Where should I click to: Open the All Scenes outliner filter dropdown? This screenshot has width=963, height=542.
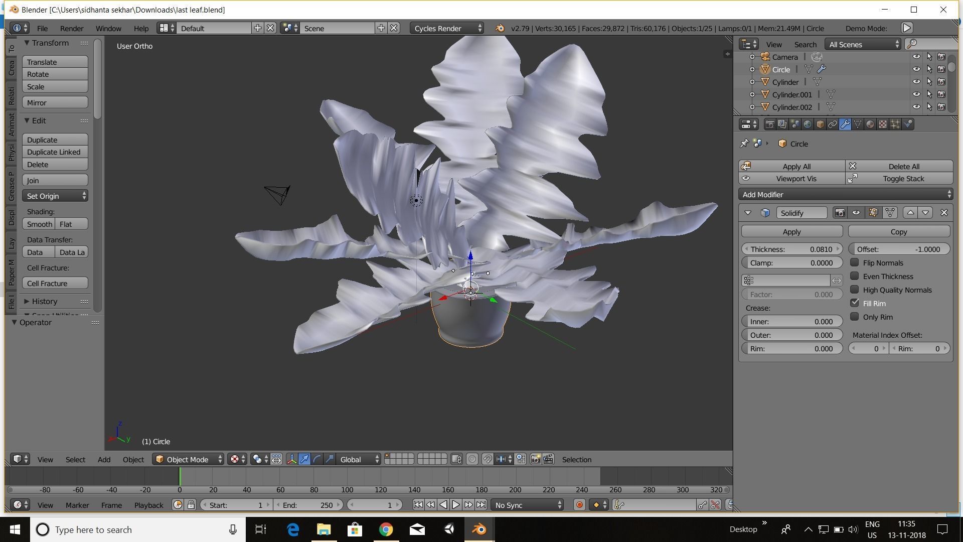pyautogui.click(x=863, y=44)
